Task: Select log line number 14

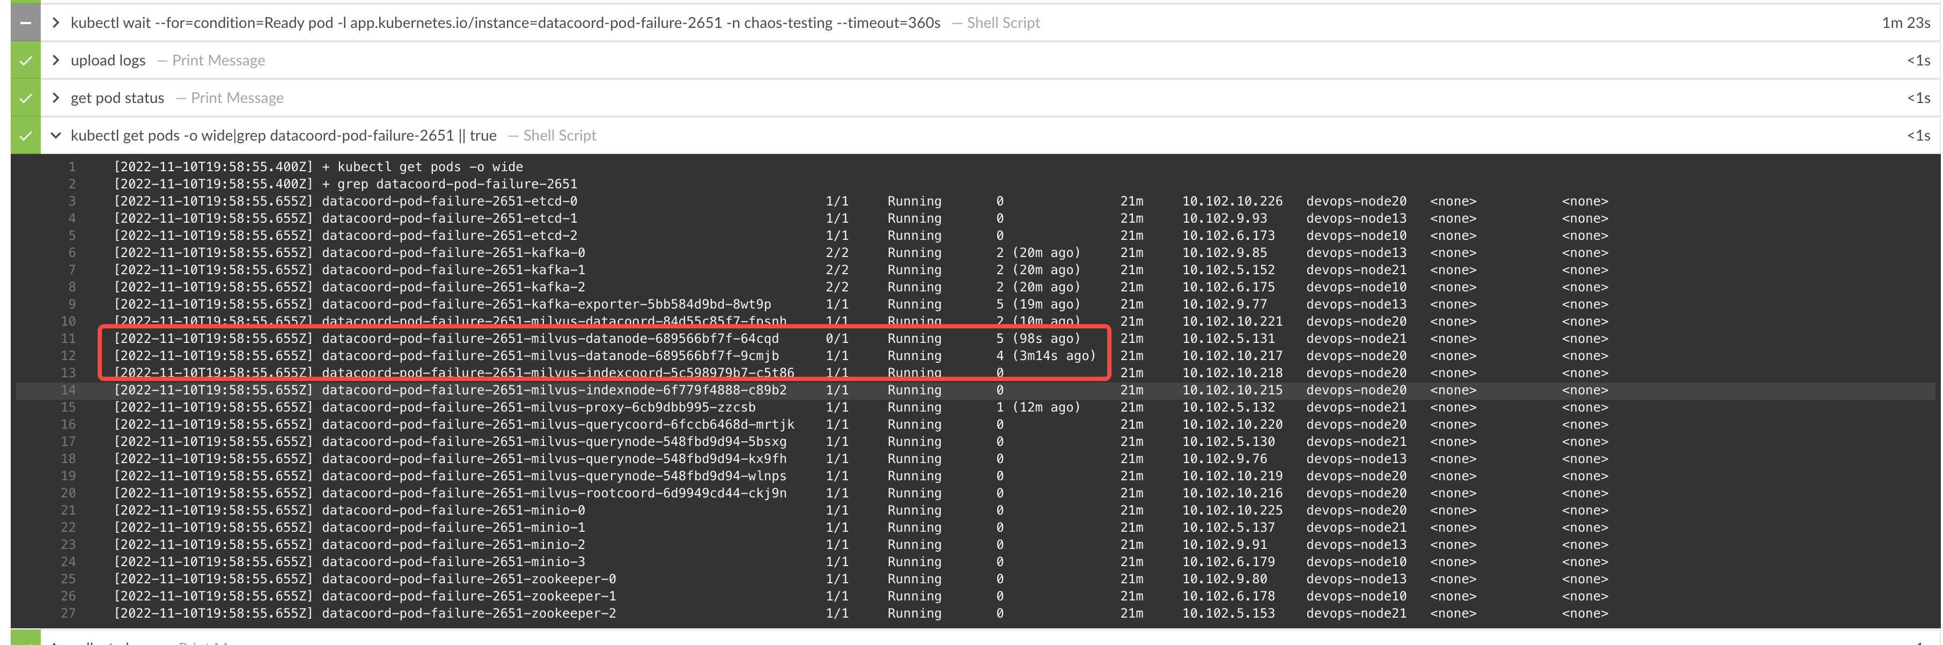Action: [x=68, y=390]
